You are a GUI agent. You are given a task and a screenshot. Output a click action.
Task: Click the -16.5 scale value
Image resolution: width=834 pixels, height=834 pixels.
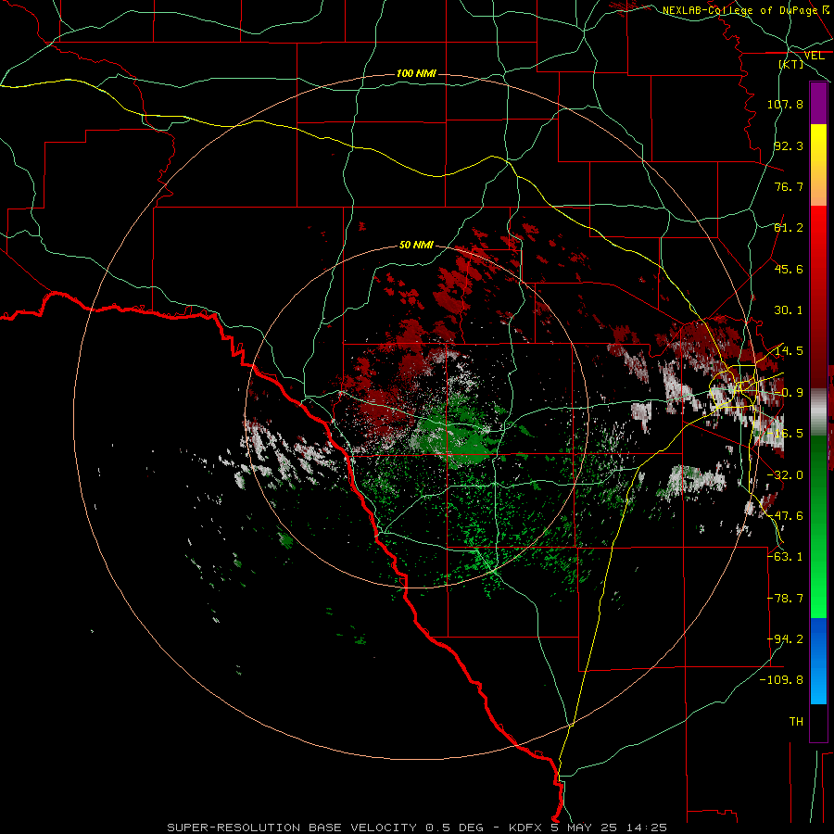tap(785, 434)
